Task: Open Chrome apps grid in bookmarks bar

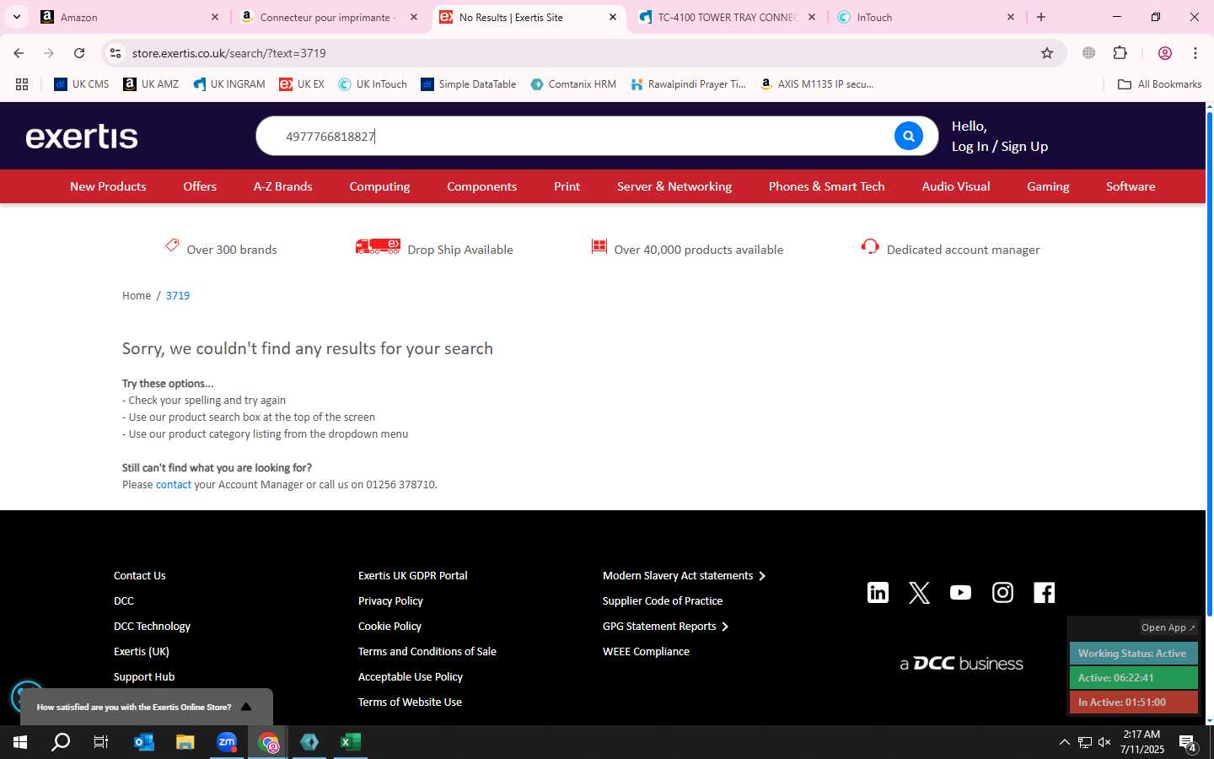Action: pyautogui.click(x=22, y=84)
